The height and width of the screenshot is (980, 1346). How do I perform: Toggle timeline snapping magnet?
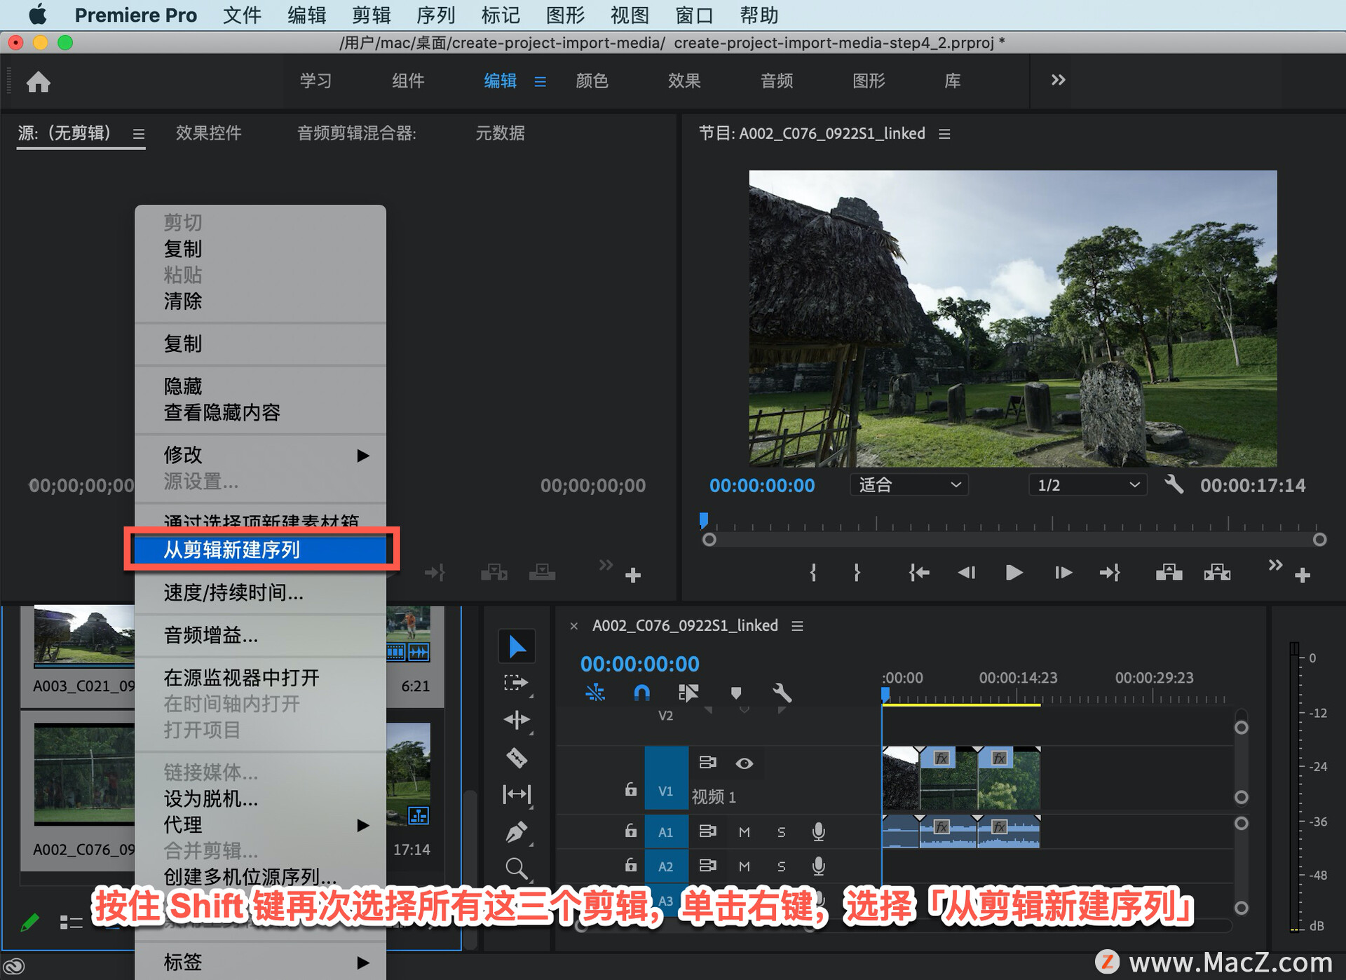(641, 693)
